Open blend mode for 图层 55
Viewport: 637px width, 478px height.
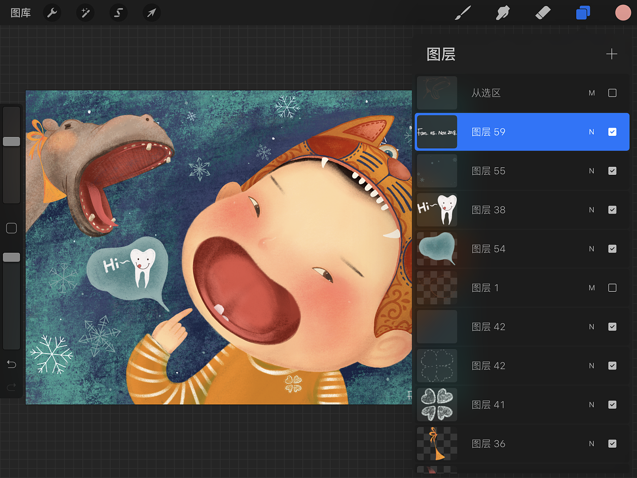[x=591, y=171]
